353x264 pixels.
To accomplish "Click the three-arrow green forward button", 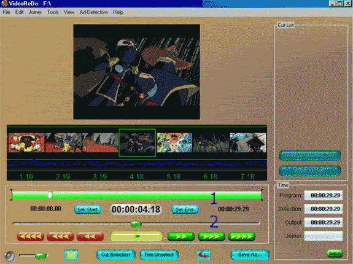I will (211, 236).
